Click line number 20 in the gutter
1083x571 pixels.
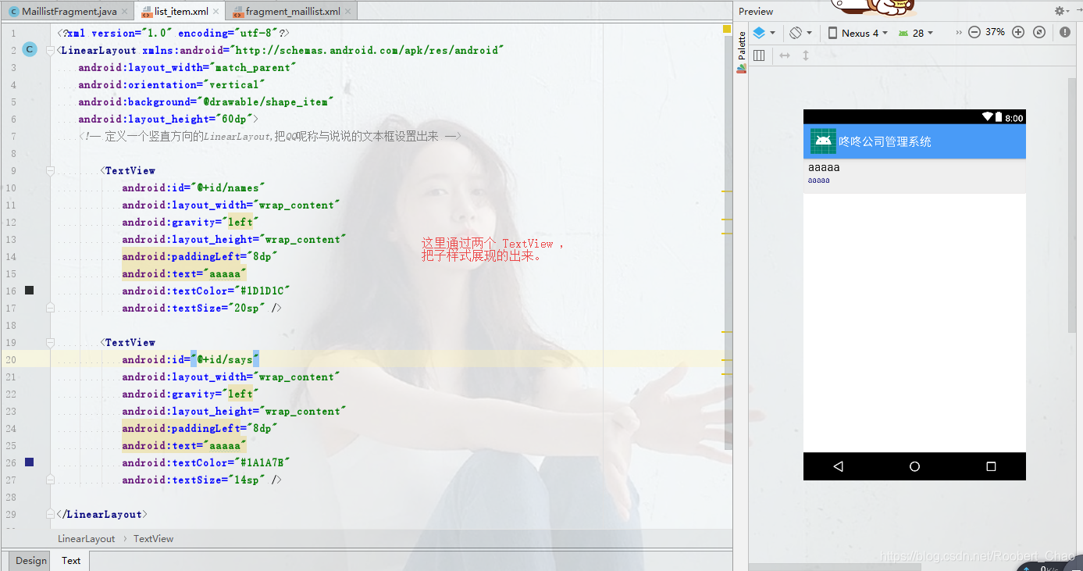click(10, 359)
